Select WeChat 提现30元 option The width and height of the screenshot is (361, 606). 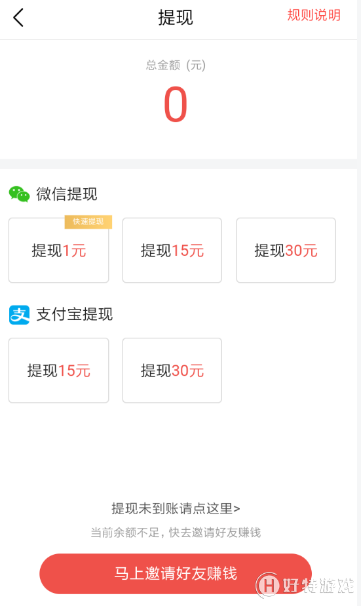286,250
